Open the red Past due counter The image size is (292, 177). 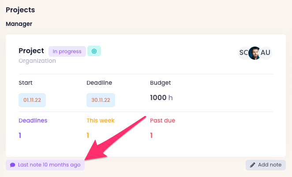coord(151,135)
